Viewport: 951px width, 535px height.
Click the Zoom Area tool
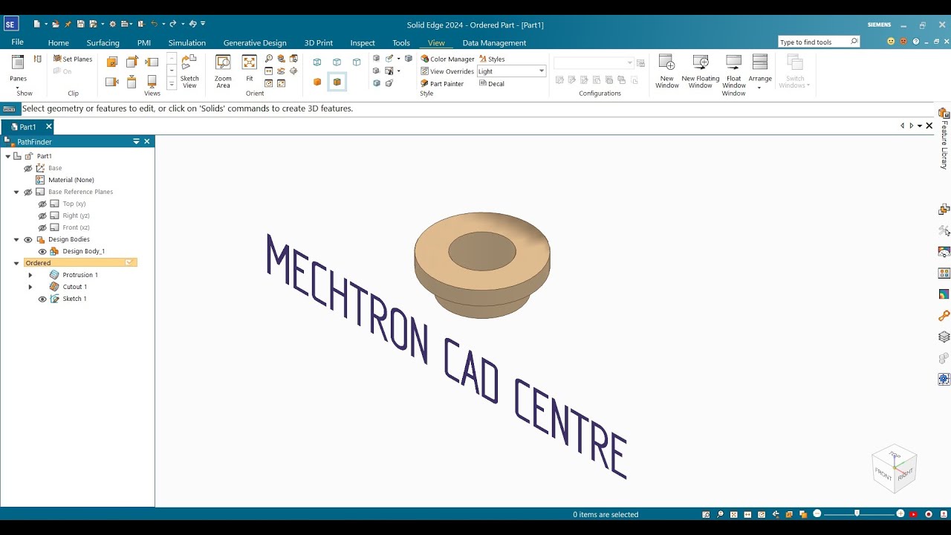223,71
